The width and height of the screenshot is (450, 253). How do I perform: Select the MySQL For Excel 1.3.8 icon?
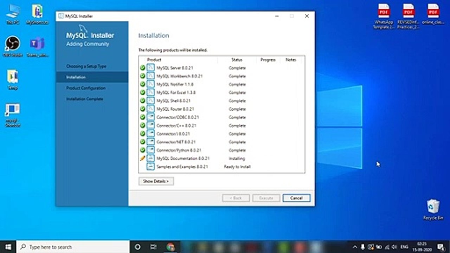pos(150,92)
